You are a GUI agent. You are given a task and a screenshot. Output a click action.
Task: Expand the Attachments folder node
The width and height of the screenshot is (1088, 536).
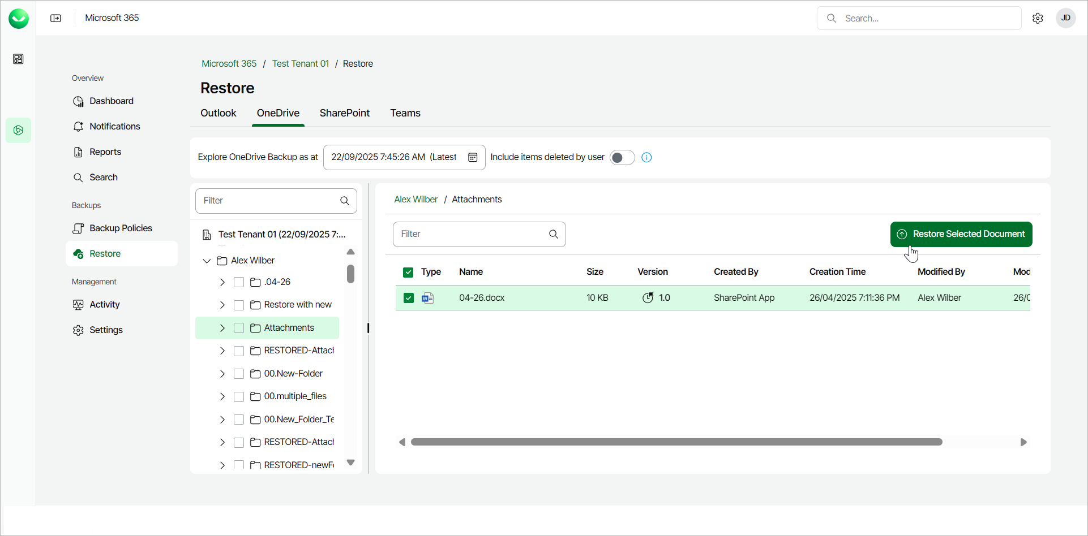coord(222,328)
